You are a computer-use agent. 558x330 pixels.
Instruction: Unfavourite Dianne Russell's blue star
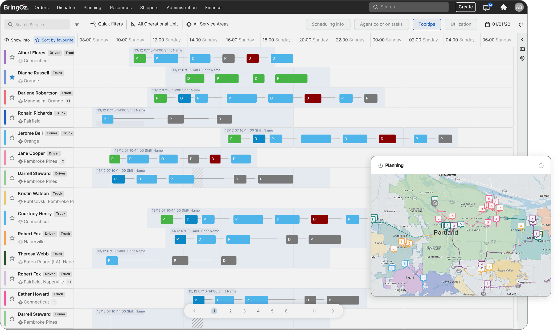click(12, 77)
